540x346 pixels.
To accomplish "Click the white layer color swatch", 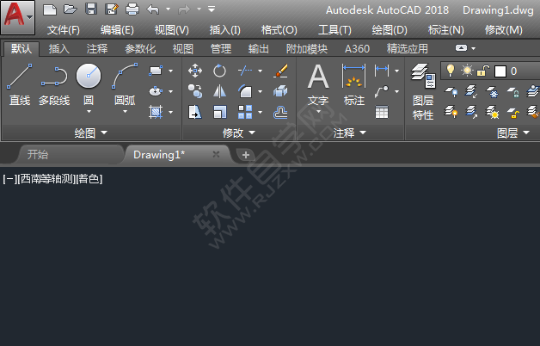I will tap(500, 71).
